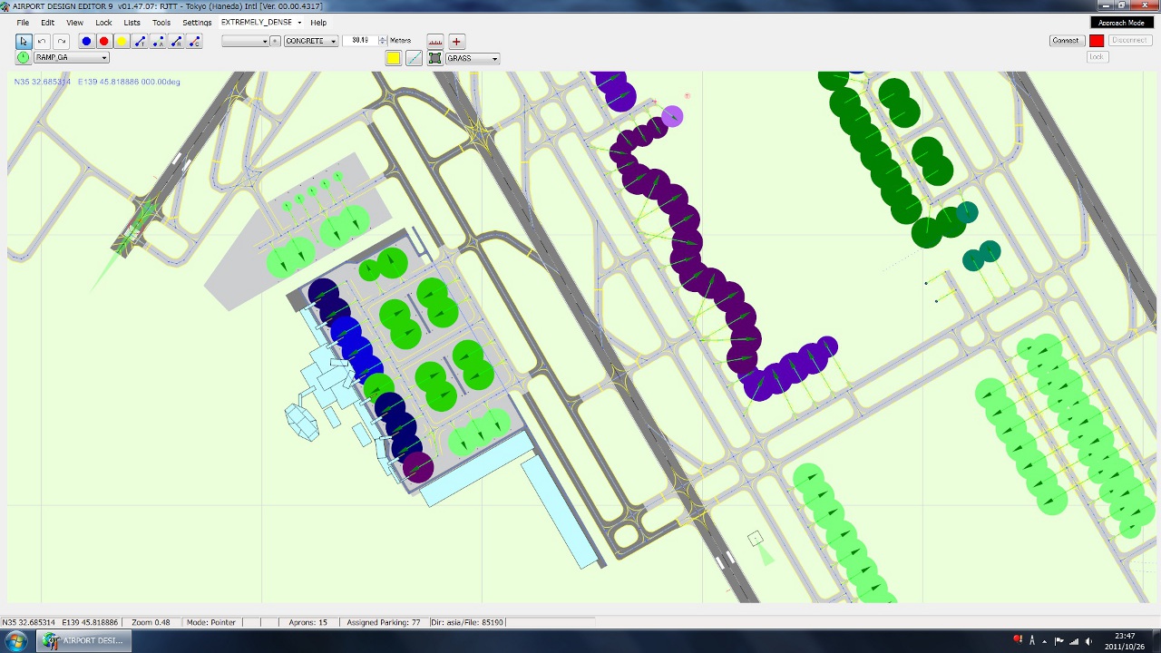The width and height of the screenshot is (1161, 653).
Task: Select the blue node tool
Action: (86, 41)
